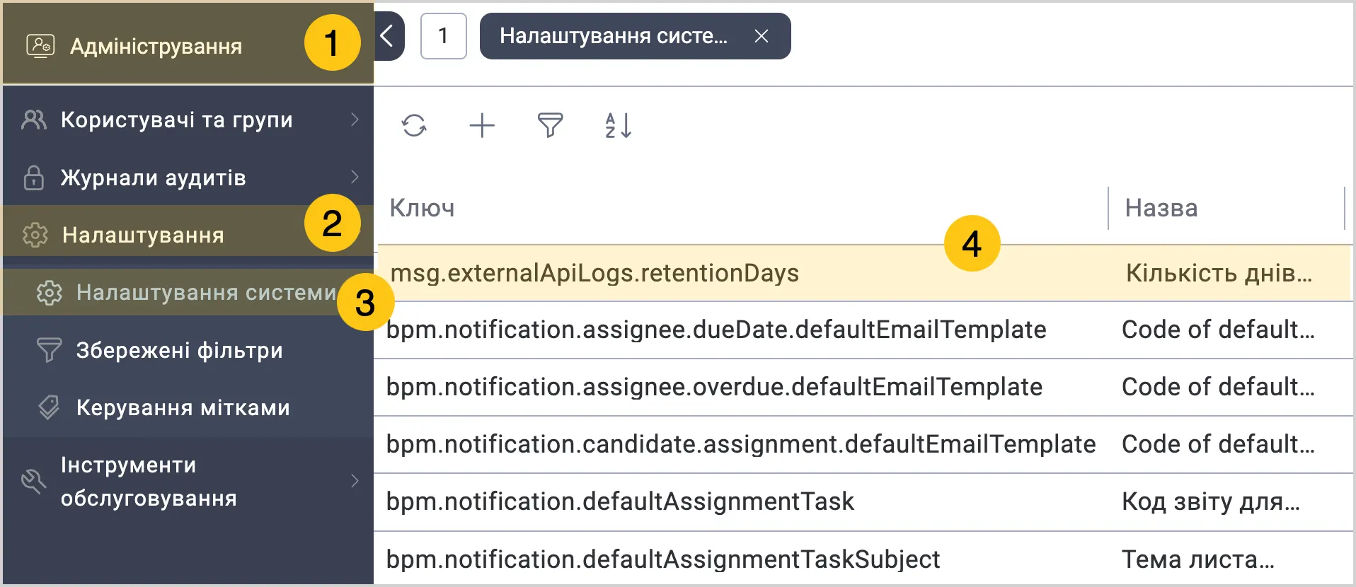Click the Ключ column header

coord(423,208)
